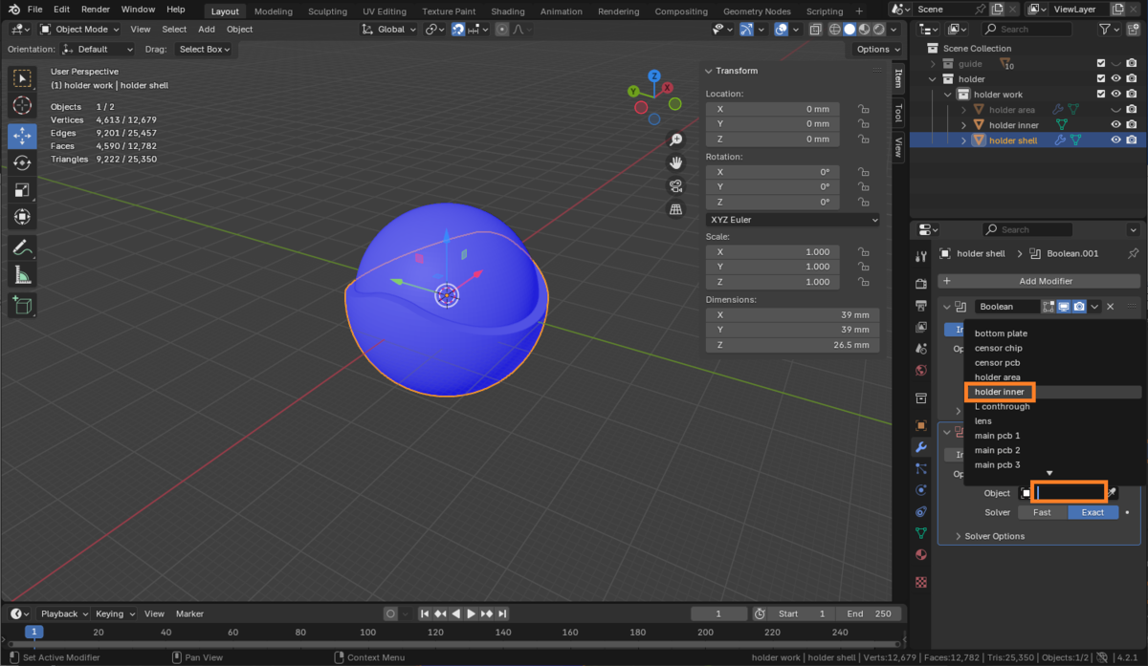This screenshot has height=666, width=1148.
Task: Open the Object properties tab icon
Action: coord(921,425)
